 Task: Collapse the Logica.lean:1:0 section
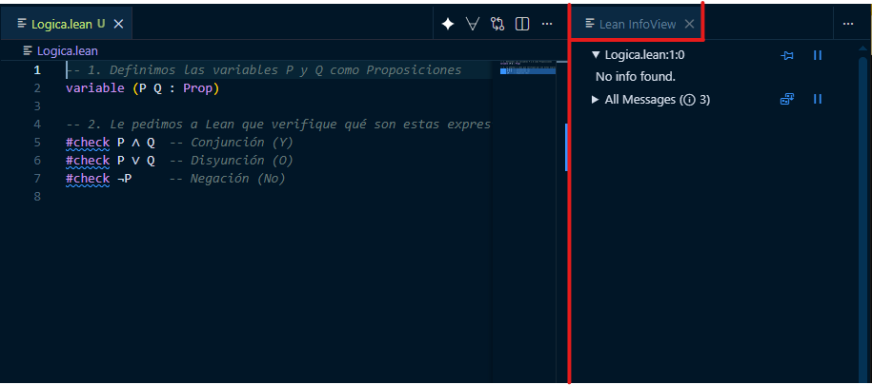[x=596, y=55]
